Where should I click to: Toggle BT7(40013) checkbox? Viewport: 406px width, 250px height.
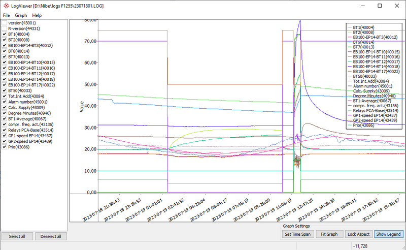[4, 57]
